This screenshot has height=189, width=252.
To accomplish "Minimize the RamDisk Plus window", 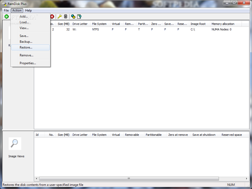I will pos(227,3).
